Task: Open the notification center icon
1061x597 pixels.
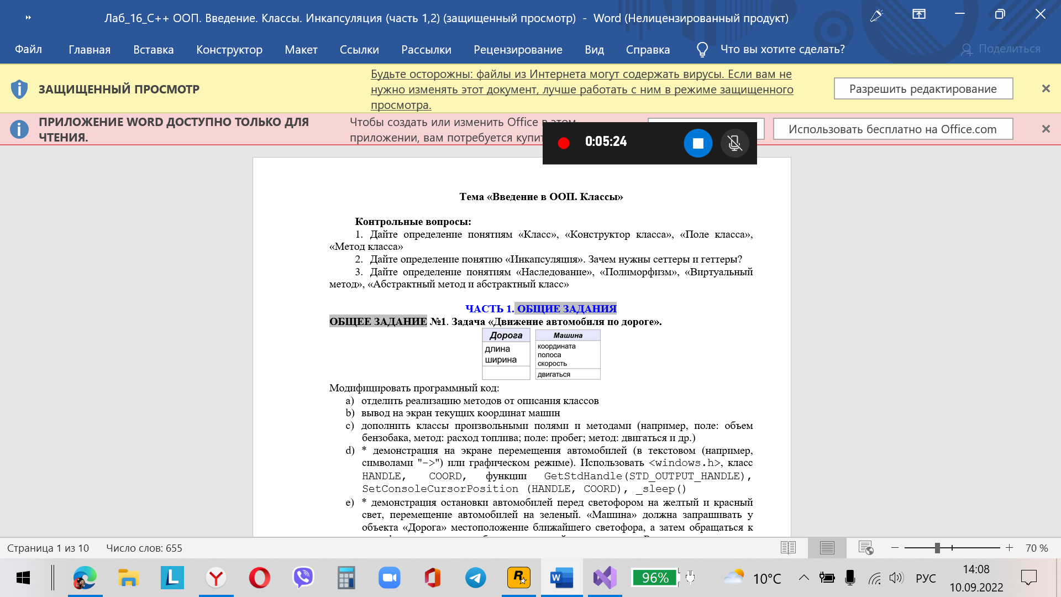Action: [1029, 578]
